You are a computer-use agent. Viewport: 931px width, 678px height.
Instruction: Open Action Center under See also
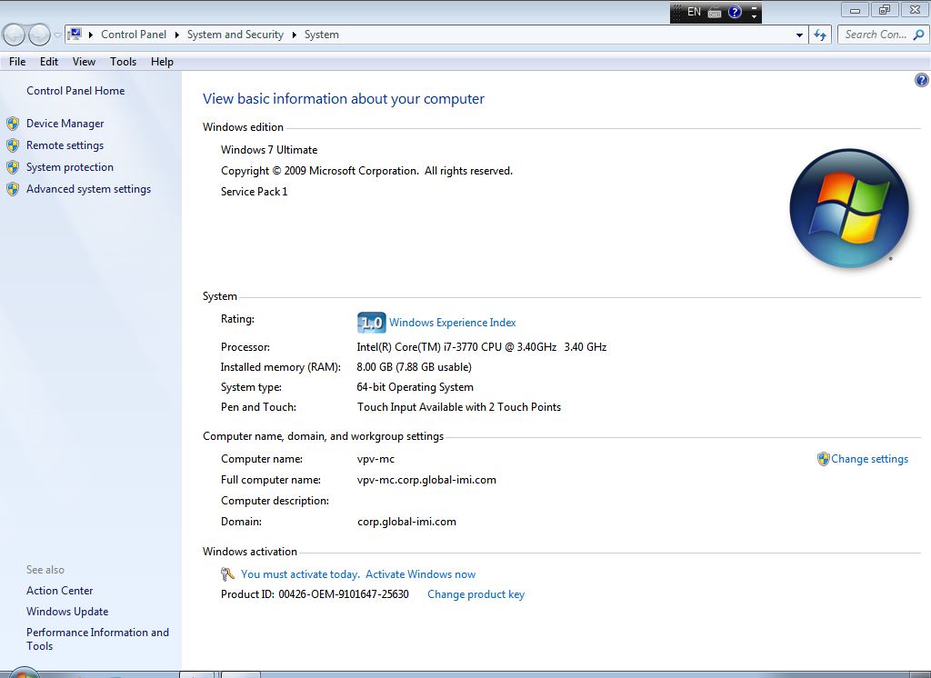coord(59,590)
